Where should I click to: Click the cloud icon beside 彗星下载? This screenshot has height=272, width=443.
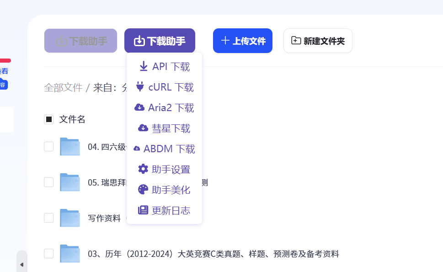(x=143, y=128)
